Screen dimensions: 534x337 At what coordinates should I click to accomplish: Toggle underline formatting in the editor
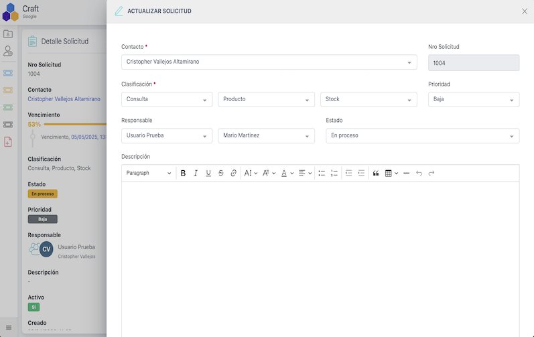pos(208,174)
